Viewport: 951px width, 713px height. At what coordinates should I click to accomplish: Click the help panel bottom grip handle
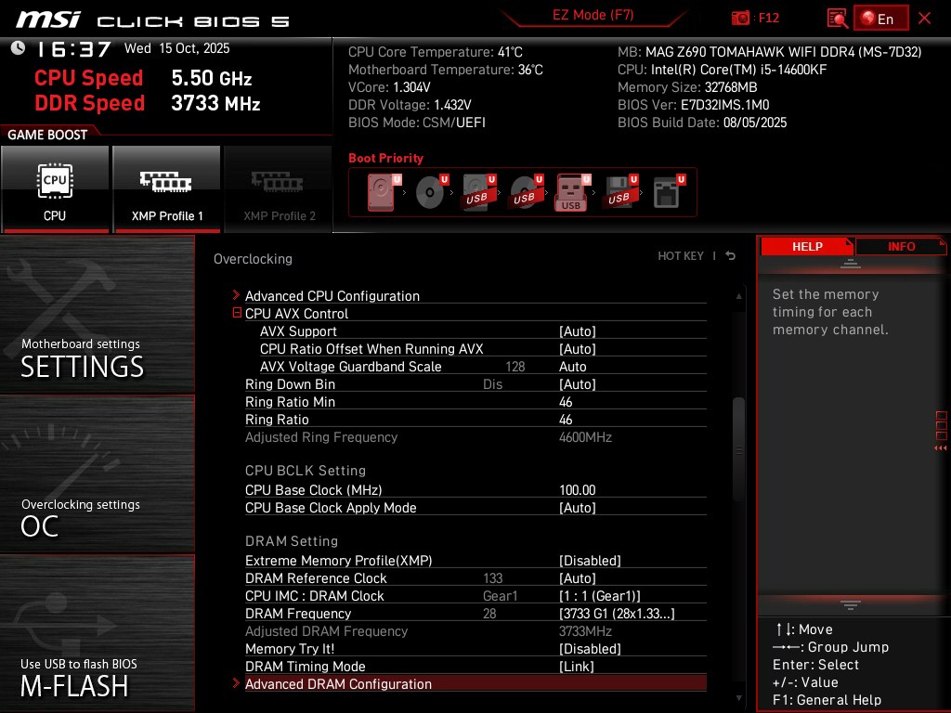(x=851, y=604)
